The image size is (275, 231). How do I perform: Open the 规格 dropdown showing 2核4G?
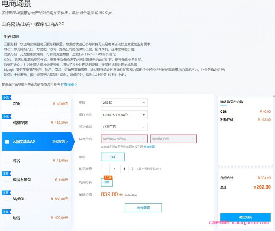coord(124,103)
